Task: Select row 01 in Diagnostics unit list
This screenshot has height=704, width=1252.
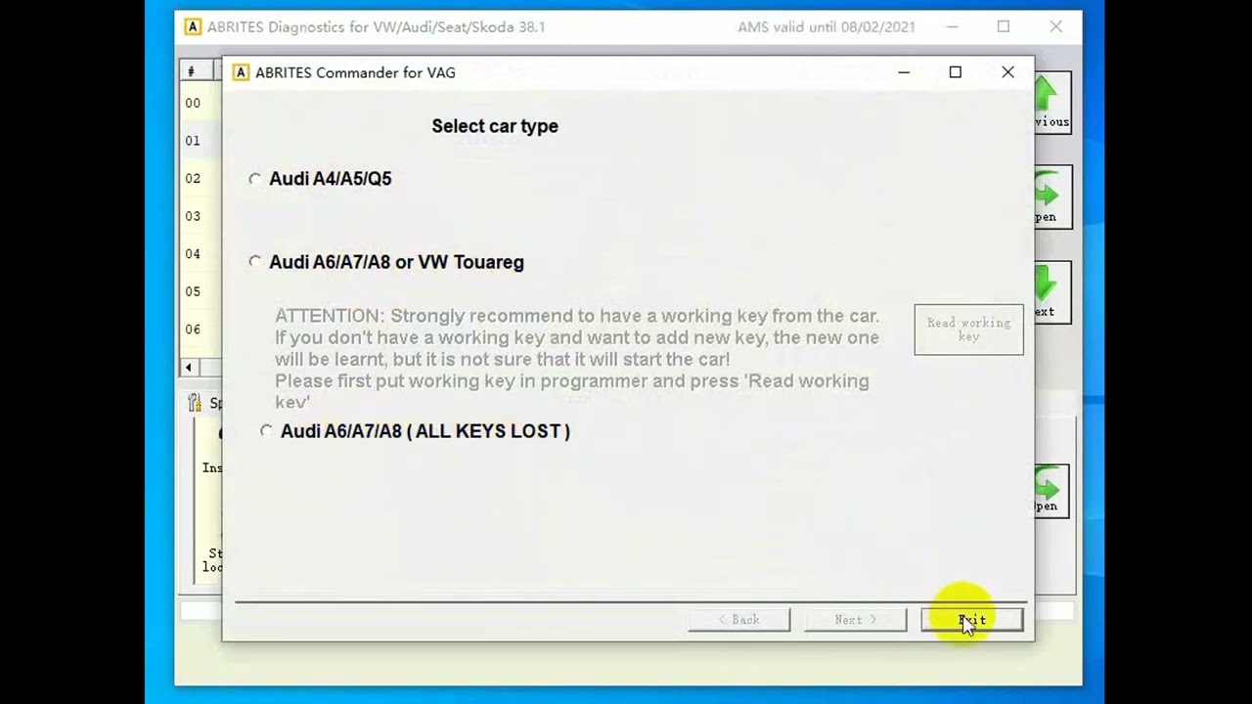Action: point(201,141)
